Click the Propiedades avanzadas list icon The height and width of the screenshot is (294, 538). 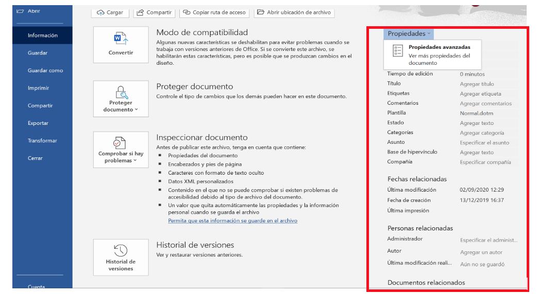pos(397,50)
